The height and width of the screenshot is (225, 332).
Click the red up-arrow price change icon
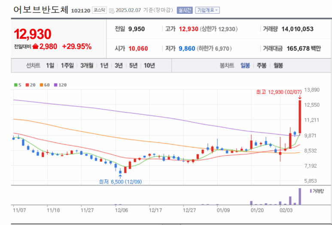click(35, 46)
